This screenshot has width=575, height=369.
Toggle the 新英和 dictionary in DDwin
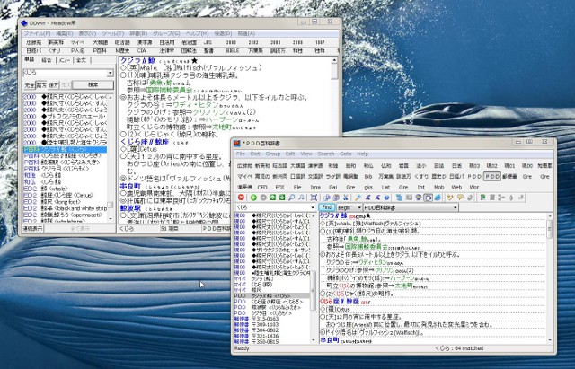(56, 42)
